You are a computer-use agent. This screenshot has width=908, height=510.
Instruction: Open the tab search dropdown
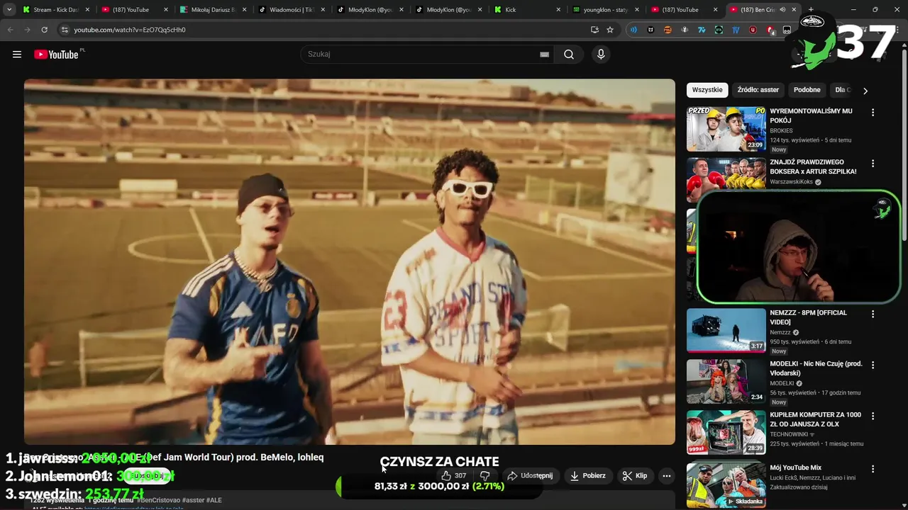pyautogui.click(x=9, y=10)
